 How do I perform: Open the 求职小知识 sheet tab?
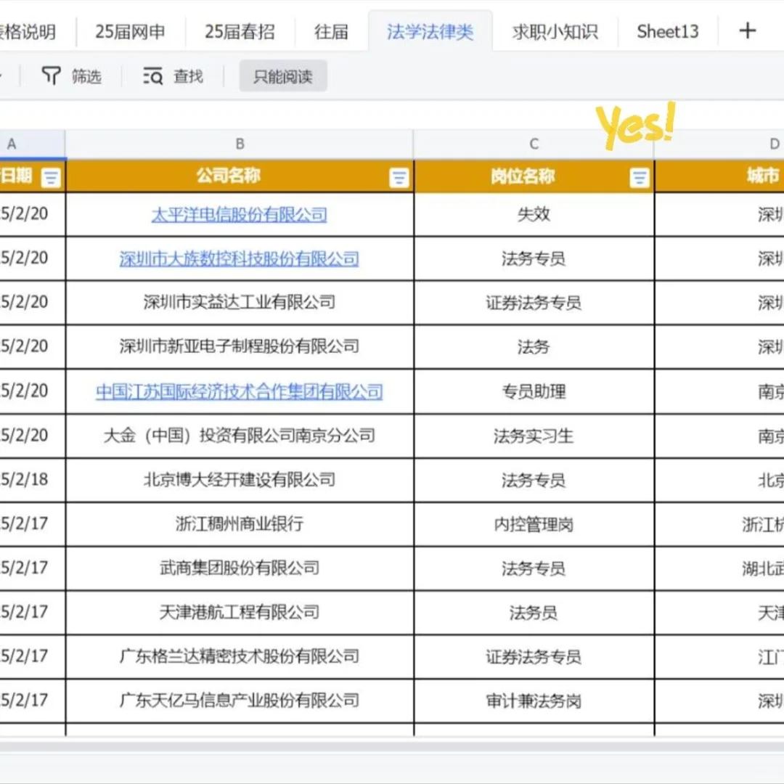coord(555,31)
